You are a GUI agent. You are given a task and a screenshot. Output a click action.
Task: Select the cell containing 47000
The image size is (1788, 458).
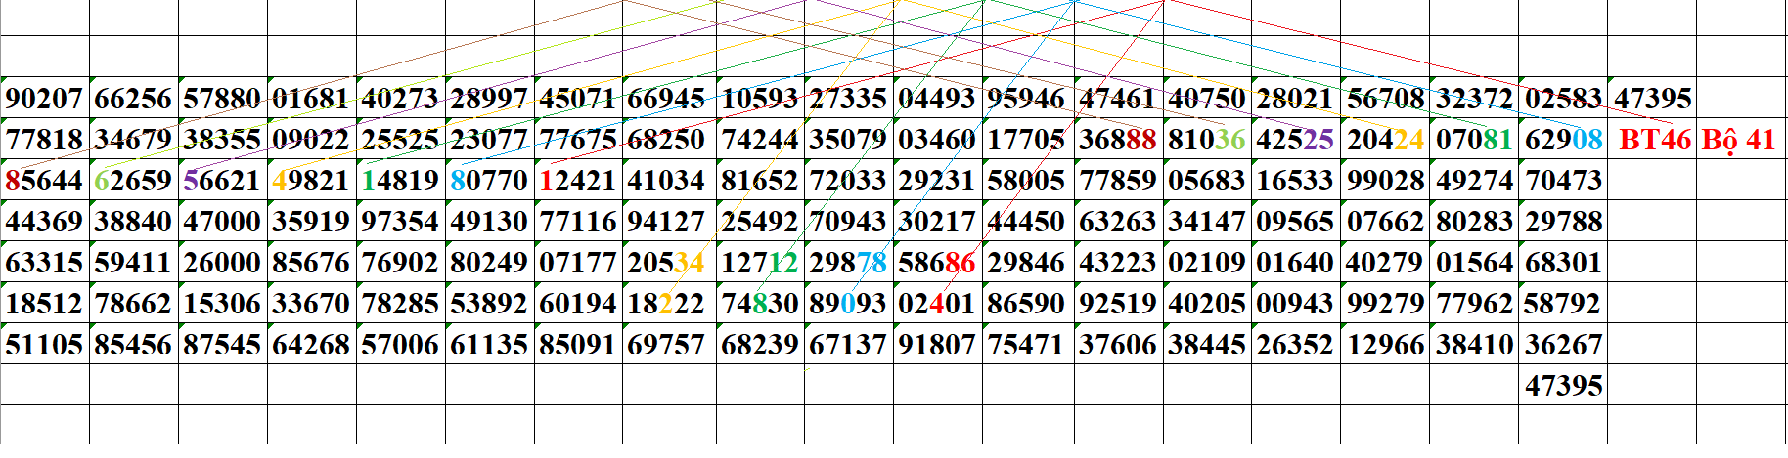(x=222, y=222)
